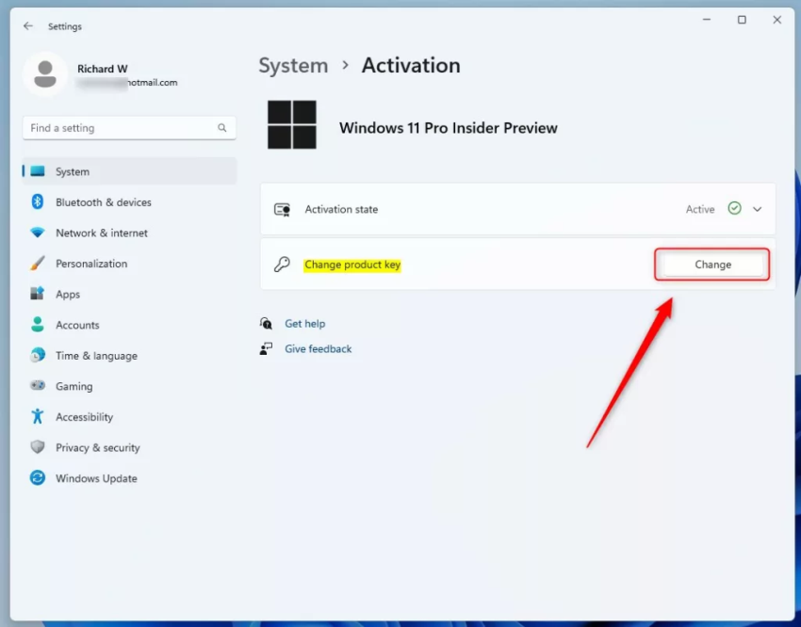Click Richard W's profile avatar

45,74
